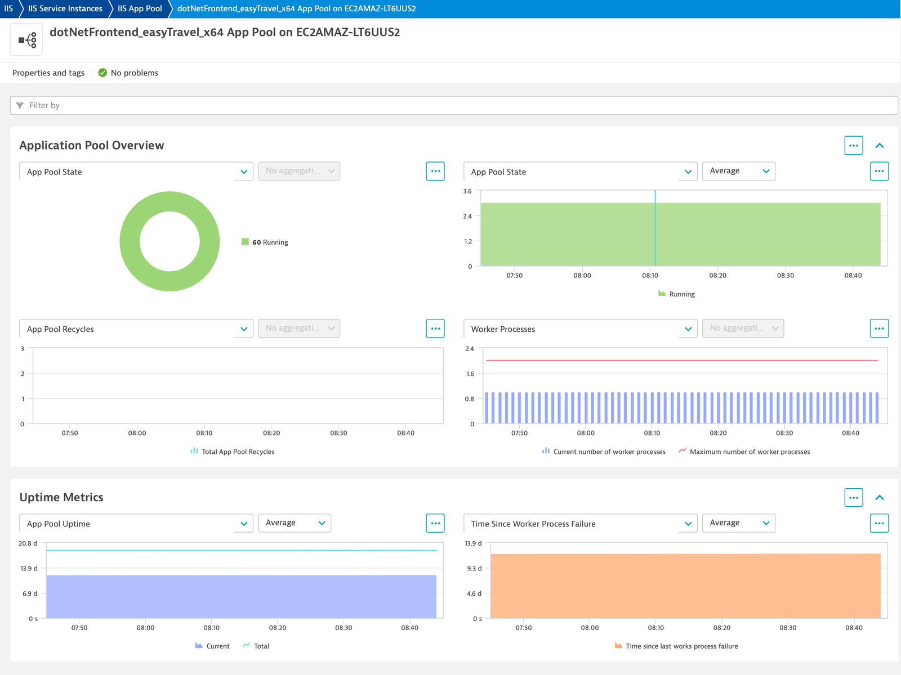This screenshot has height=675, width=901.
Task: Go to IIS Service Instances breadcrumb
Action: click(65, 8)
